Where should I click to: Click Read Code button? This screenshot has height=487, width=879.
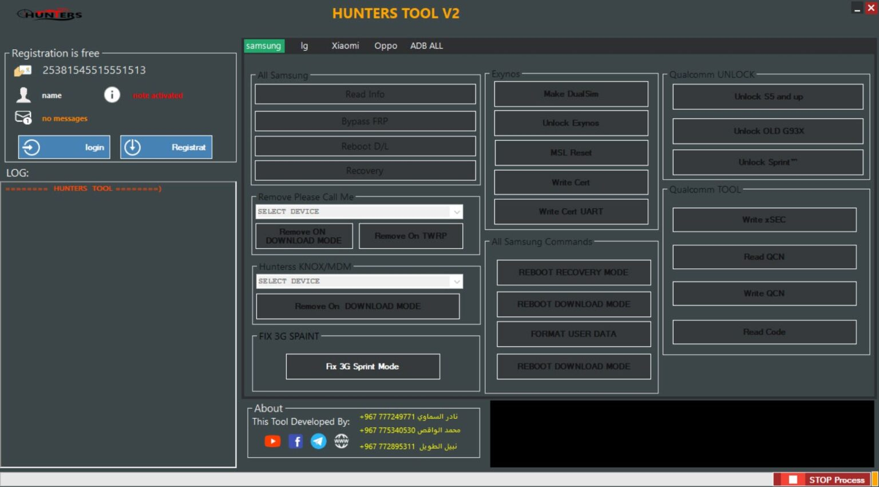[x=765, y=332]
